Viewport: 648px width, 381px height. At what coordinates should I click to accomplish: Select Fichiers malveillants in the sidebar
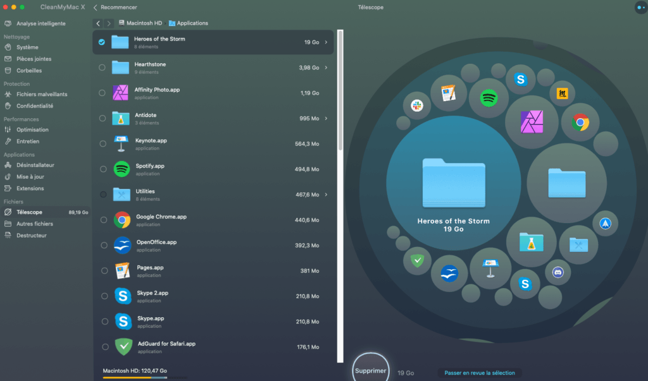(x=42, y=94)
